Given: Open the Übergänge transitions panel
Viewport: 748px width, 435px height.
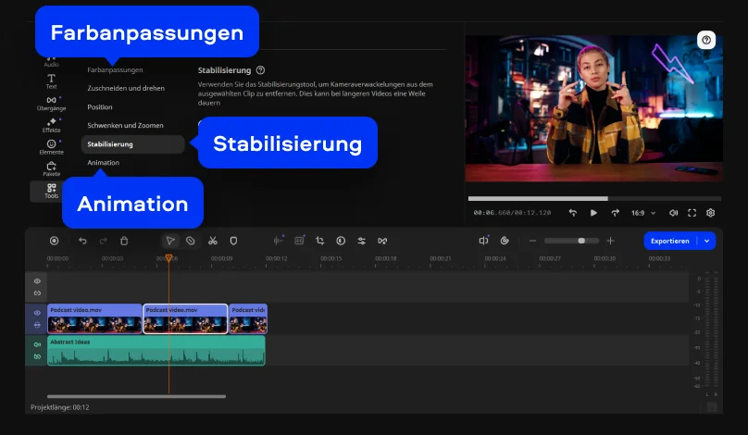Looking at the screenshot, I should tap(51, 103).
